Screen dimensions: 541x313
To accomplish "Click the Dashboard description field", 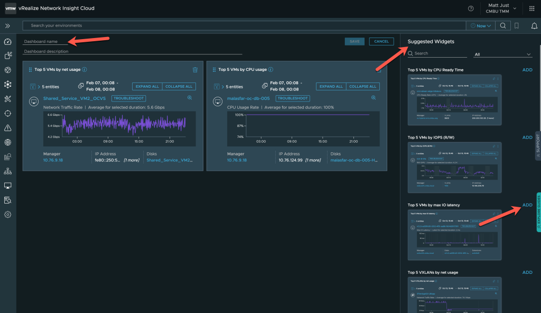I will point(133,51).
